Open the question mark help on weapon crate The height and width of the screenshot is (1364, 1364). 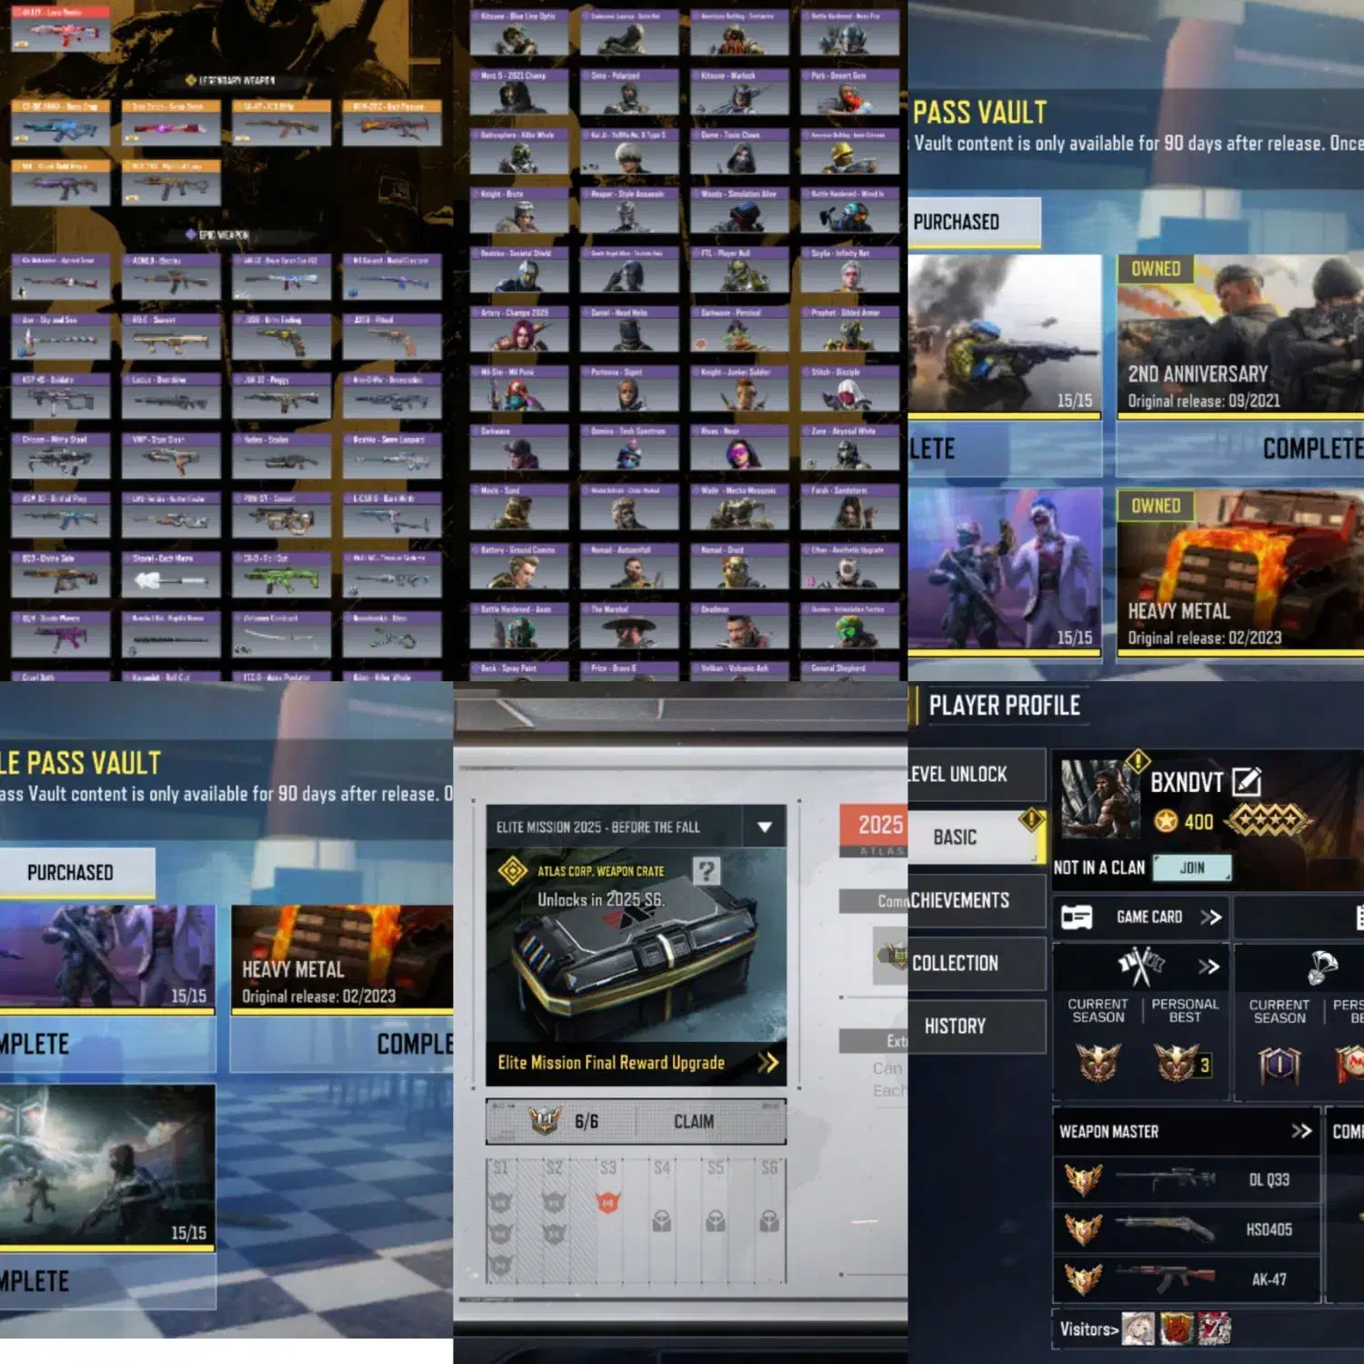pyautogui.click(x=706, y=871)
